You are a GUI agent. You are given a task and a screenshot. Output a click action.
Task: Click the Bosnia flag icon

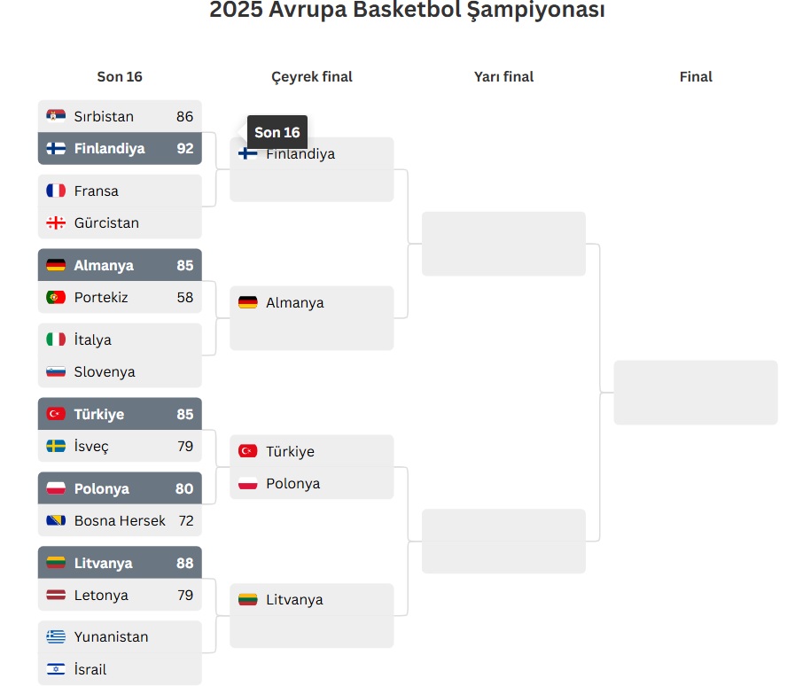point(56,520)
